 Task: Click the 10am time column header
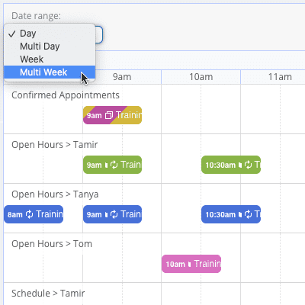201,77
